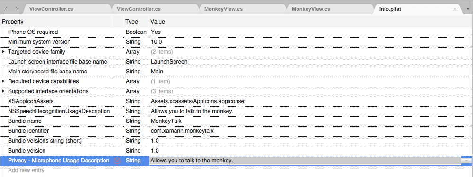Close the Info.plist tab
The image size is (473, 177).
pyautogui.click(x=455, y=9)
